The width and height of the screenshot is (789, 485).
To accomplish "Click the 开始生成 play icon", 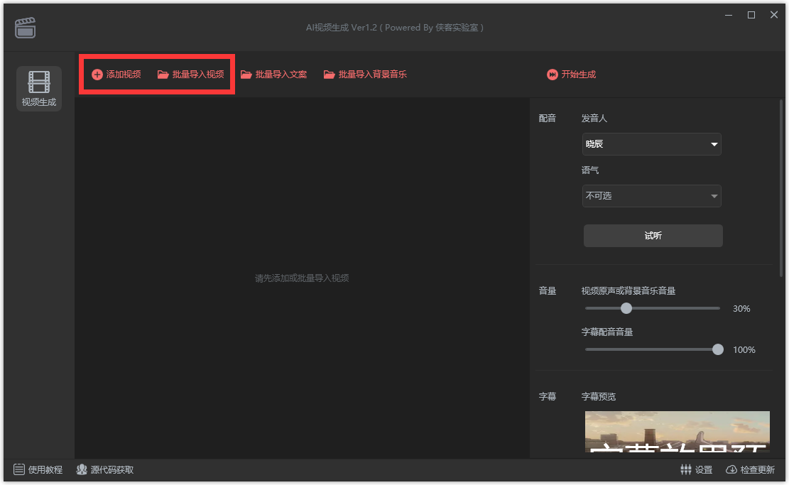I will [x=553, y=74].
